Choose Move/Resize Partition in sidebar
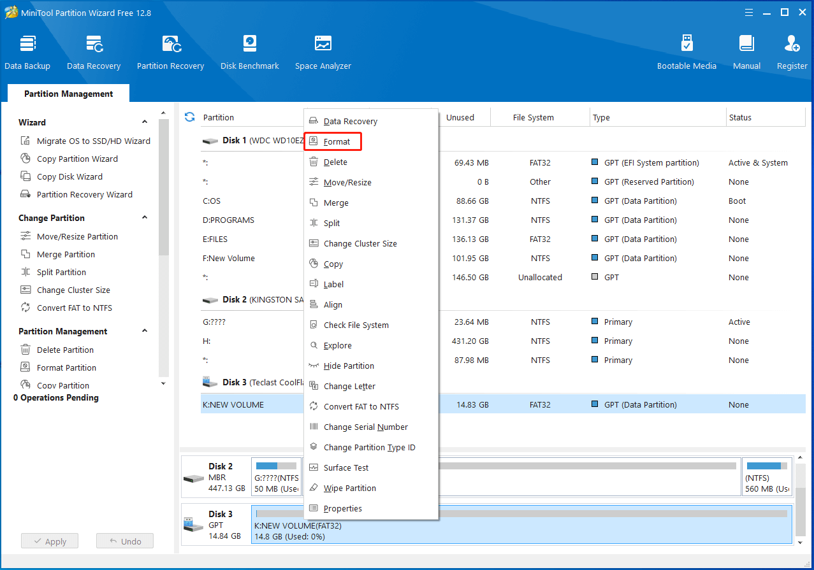 (x=69, y=236)
